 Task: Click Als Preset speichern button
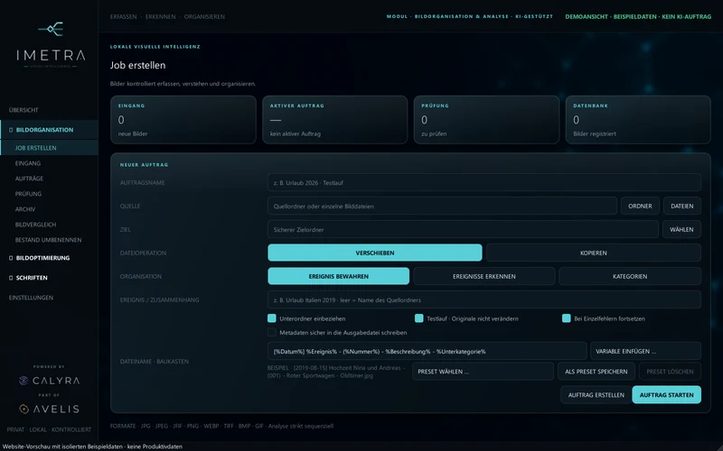coord(596,372)
